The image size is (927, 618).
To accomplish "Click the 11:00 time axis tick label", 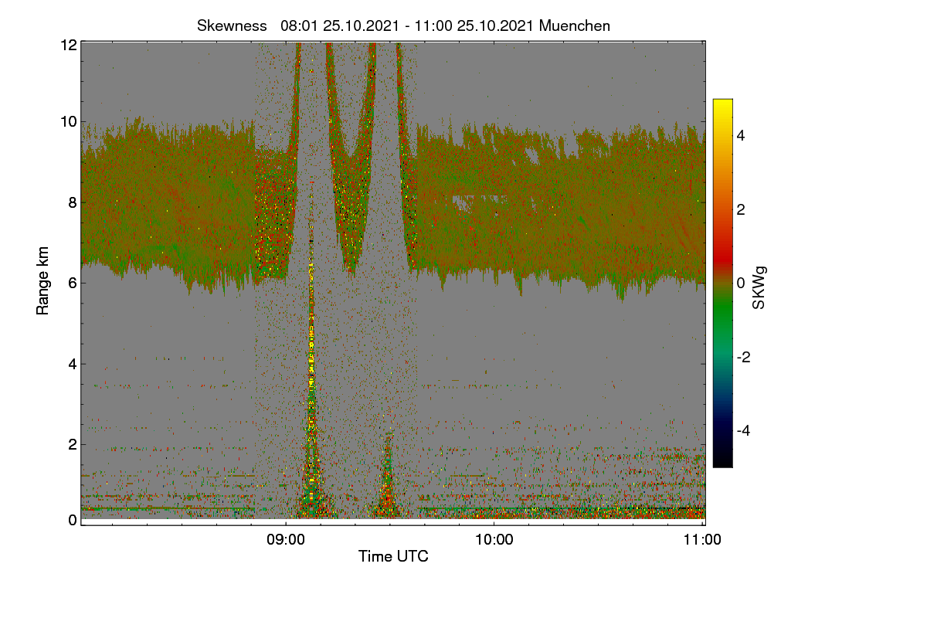I will tap(702, 540).
